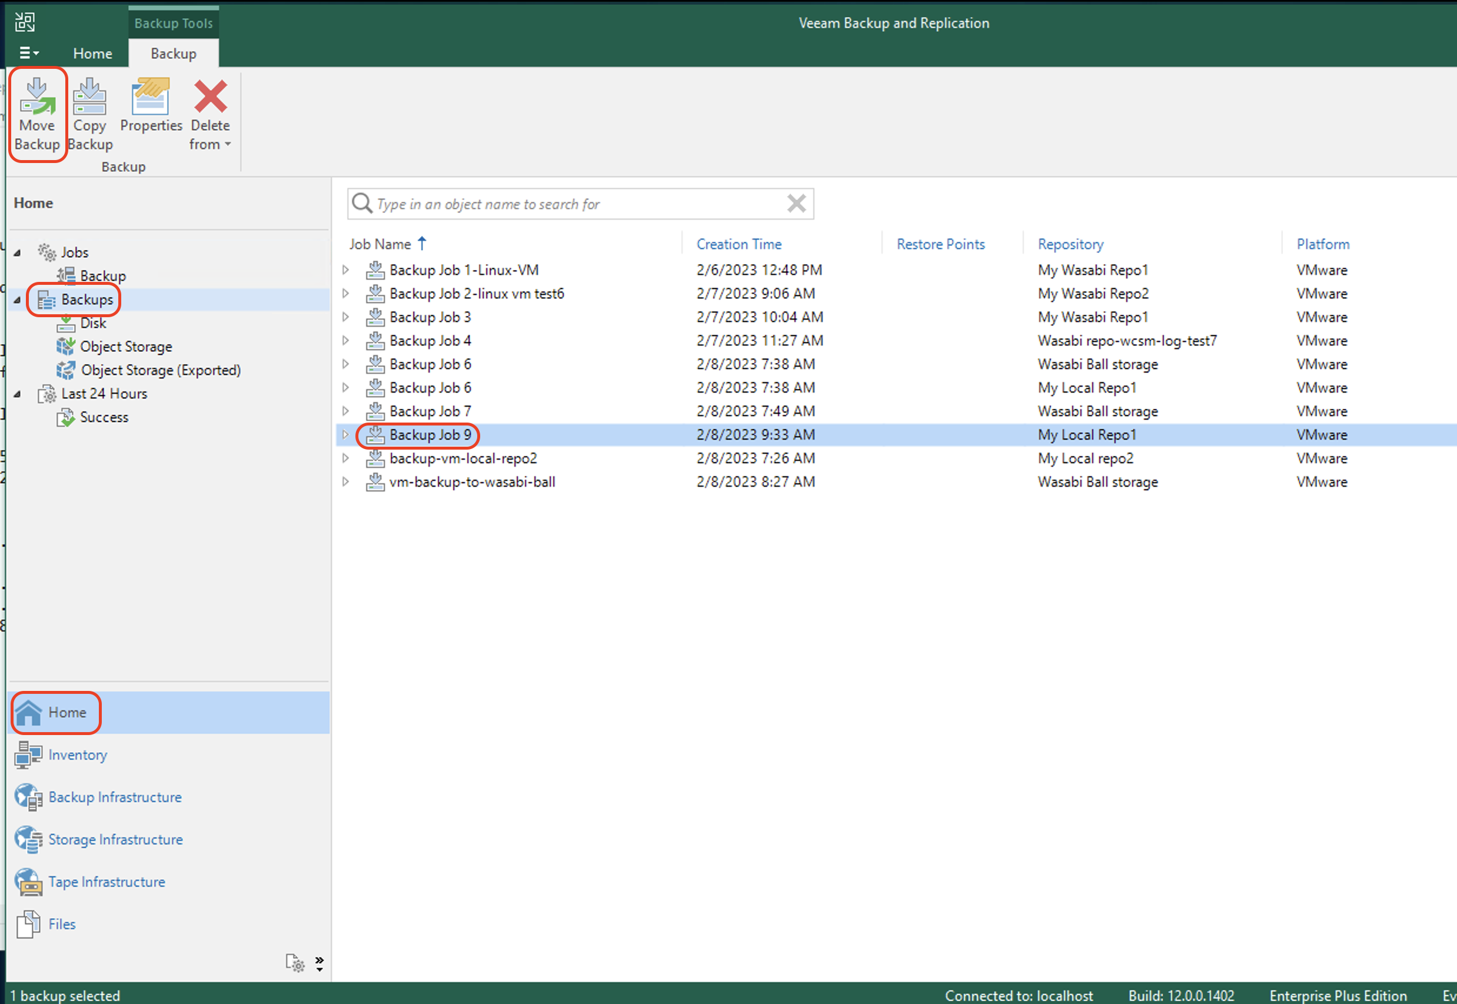Click the vm-backup-to-wasabi-ball row icon
The height and width of the screenshot is (1004, 1457).
click(x=375, y=482)
